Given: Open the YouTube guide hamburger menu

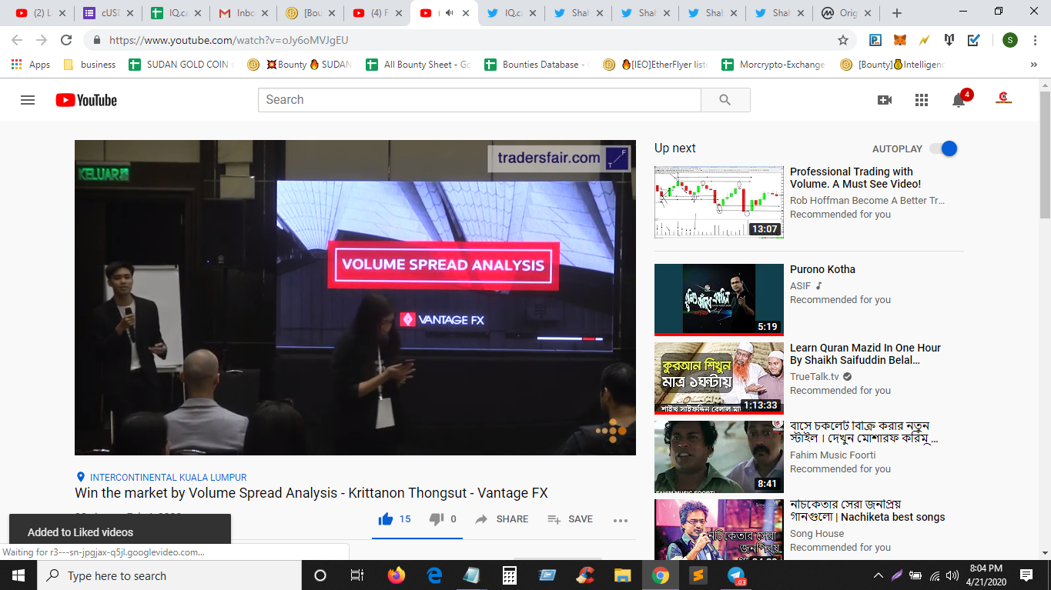Looking at the screenshot, I should pos(28,100).
